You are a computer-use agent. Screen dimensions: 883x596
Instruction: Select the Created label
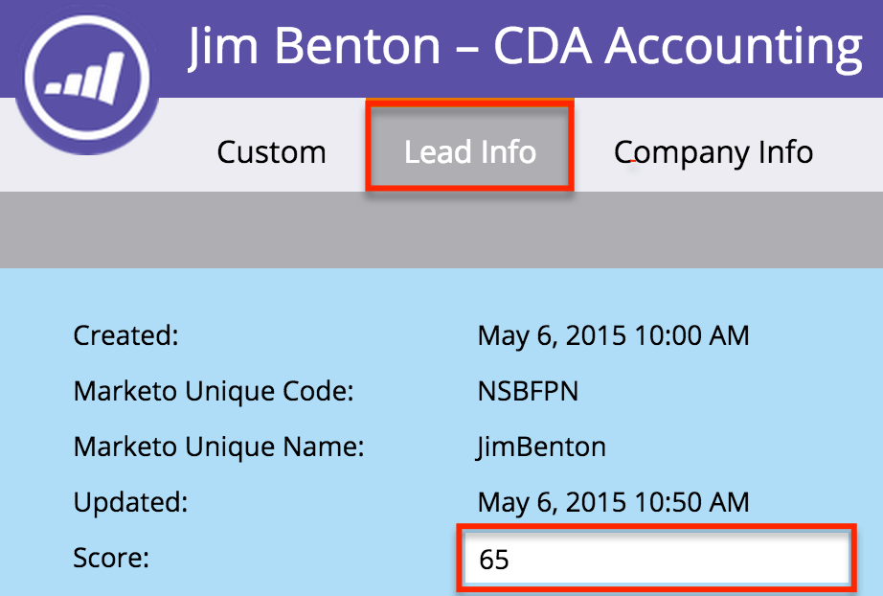125,335
